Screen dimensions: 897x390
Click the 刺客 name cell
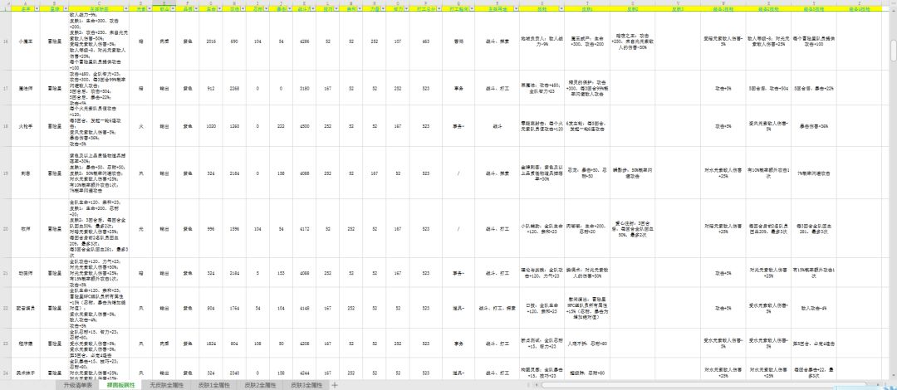pyautogui.click(x=25, y=173)
